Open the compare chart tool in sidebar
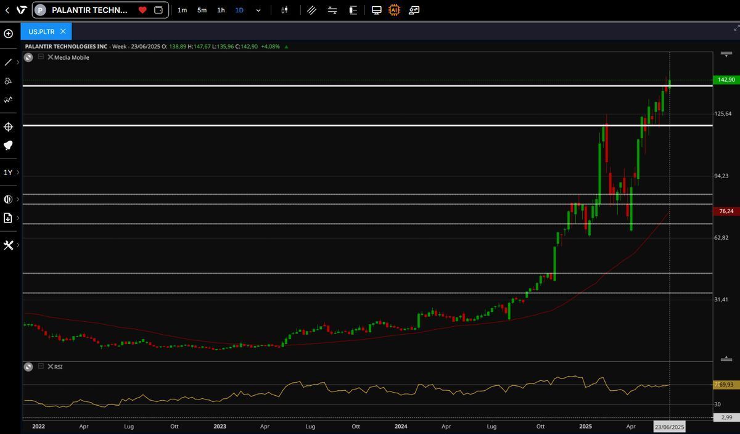The width and height of the screenshot is (740, 434). [8, 199]
